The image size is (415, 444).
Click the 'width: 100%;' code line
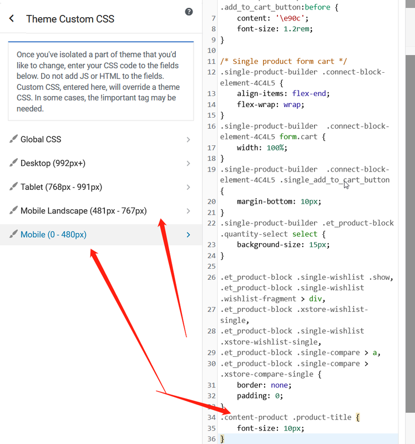pyautogui.click(x=262, y=148)
